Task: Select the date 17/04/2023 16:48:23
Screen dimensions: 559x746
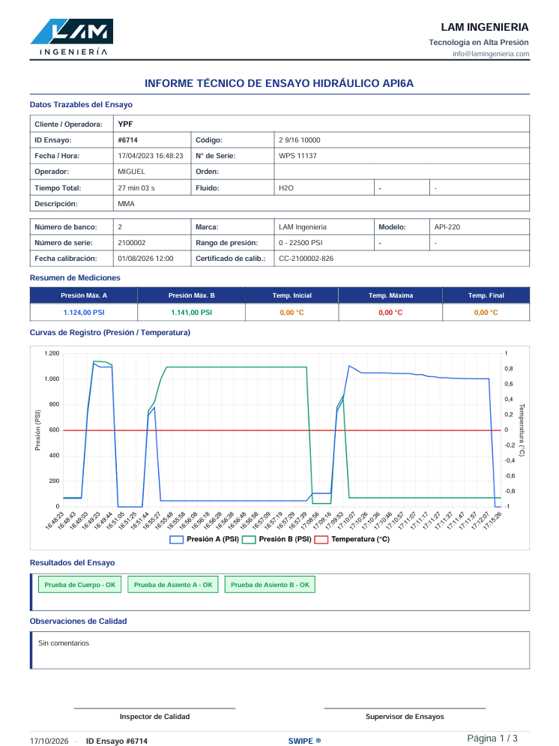Action: click(x=150, y=156)
